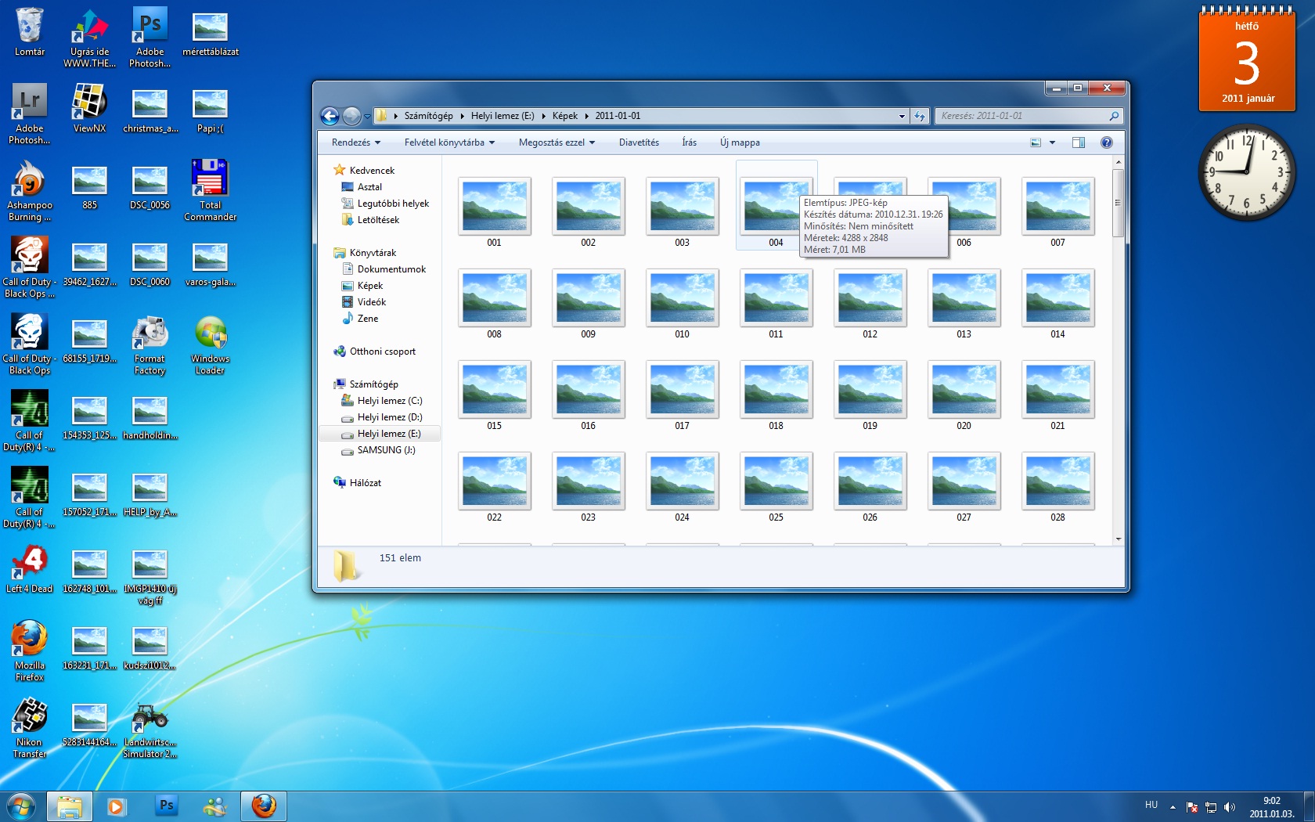
Task: Select the image thumbnail 010
Action: click(682, 298)
